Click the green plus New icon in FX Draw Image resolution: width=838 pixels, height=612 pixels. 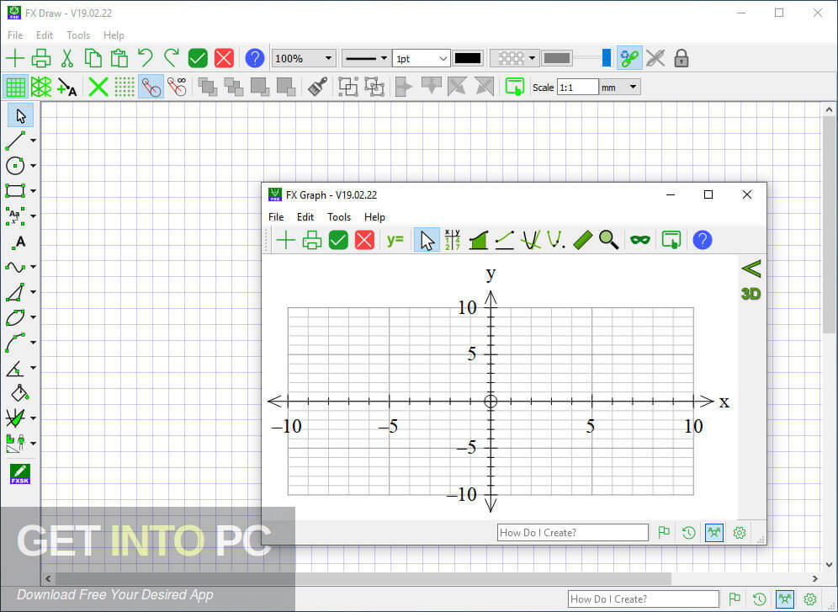coord(15,58)
